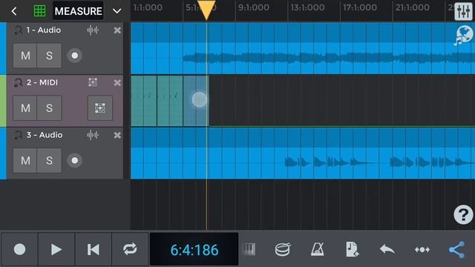Delete track 3 - Audio with X

tap(117, 135)
